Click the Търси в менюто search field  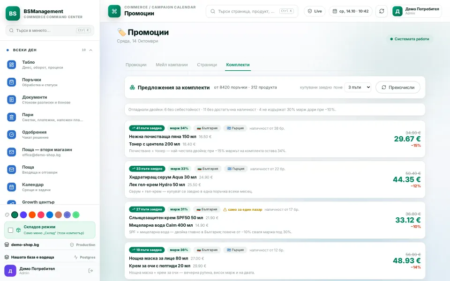50,30
